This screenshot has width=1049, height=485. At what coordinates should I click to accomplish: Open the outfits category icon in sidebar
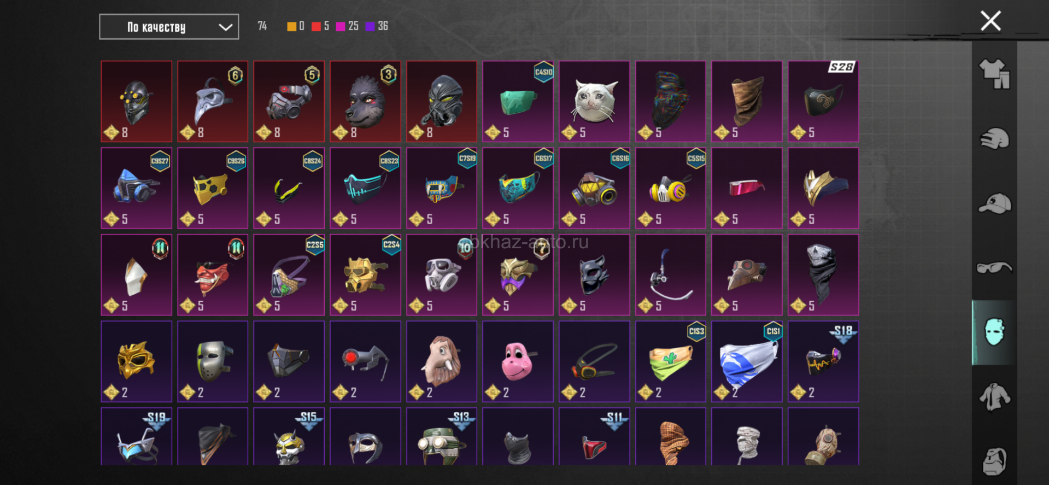994,74
